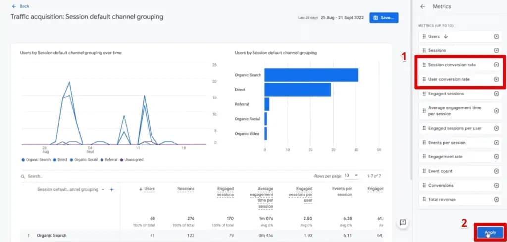Remove User conversion rate metric
Image resolution: width=507 pixels, height=242 pixels.
click(496, 79)
